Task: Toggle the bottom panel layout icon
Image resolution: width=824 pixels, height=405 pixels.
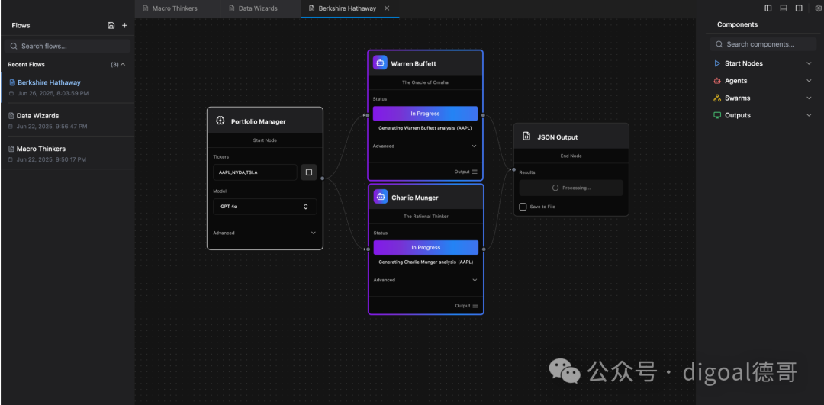Action: pyautogui.click(x=784, y=8)
